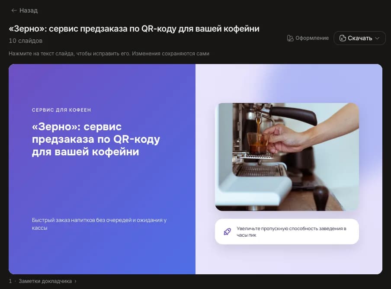
Task: Click slide number 1 indicator
Action: click(10, 281)
